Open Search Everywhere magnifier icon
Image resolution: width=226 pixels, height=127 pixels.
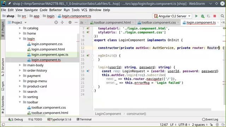click(x=222, y=16)
